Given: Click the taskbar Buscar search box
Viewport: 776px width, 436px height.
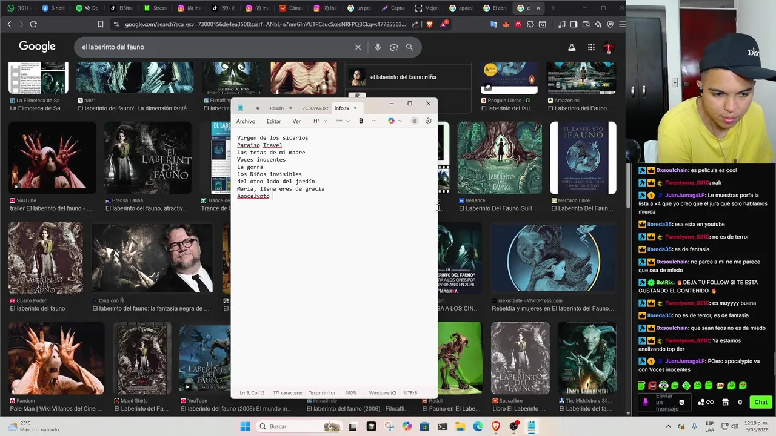Looking at the screenshot, I should point(299,426).
